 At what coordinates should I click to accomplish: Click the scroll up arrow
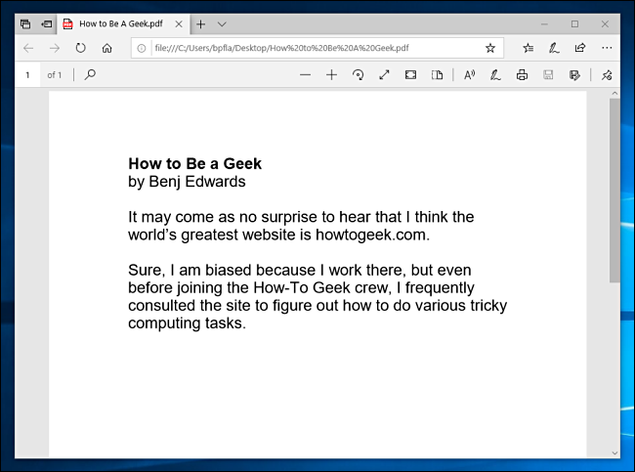tap(614, 94)
